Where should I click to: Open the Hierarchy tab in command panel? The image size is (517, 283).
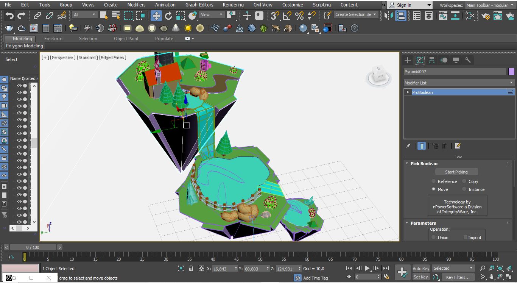432,60
